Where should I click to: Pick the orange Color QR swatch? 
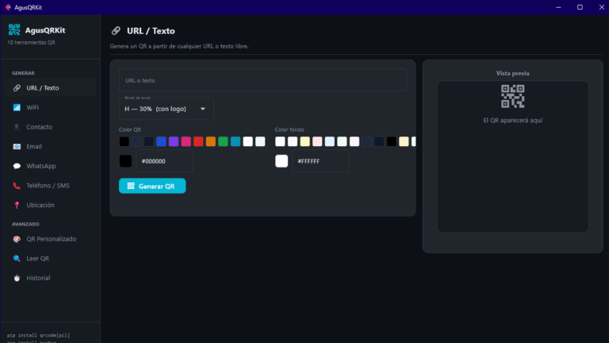(210, 141)
